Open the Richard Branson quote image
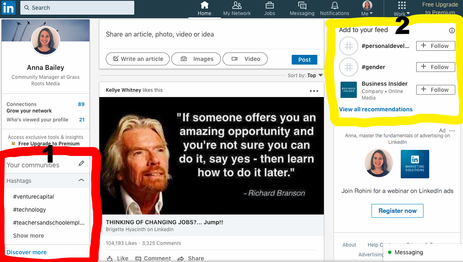The height and width of the screenshot is (262, 463). [212, 156]
